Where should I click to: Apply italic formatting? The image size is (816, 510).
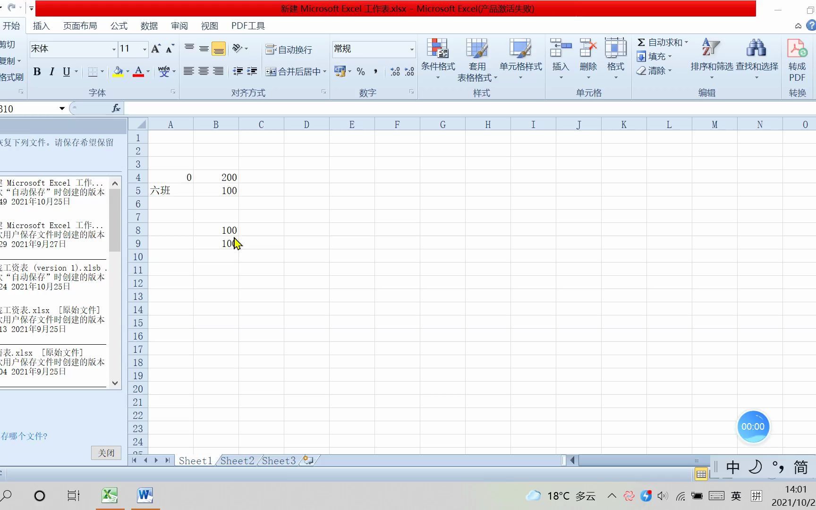(x=51, y=71)
